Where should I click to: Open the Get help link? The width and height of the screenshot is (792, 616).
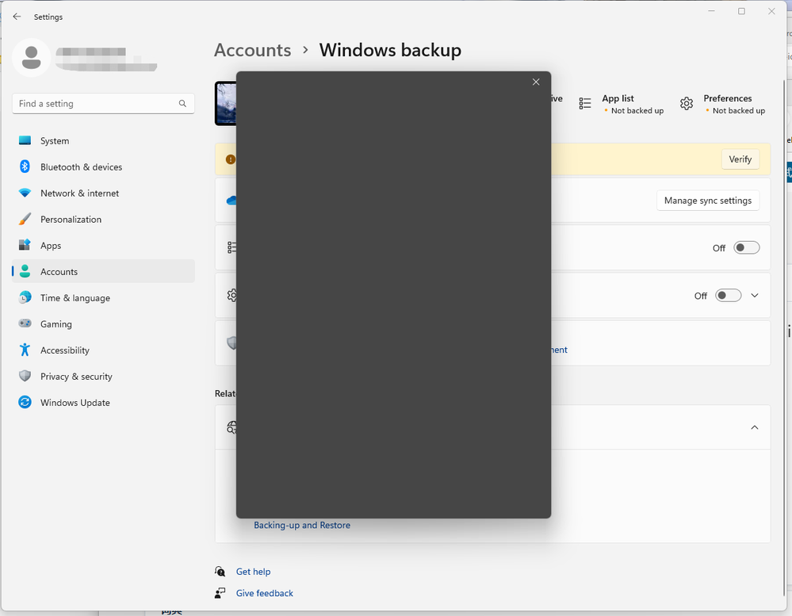click(253, 572)
